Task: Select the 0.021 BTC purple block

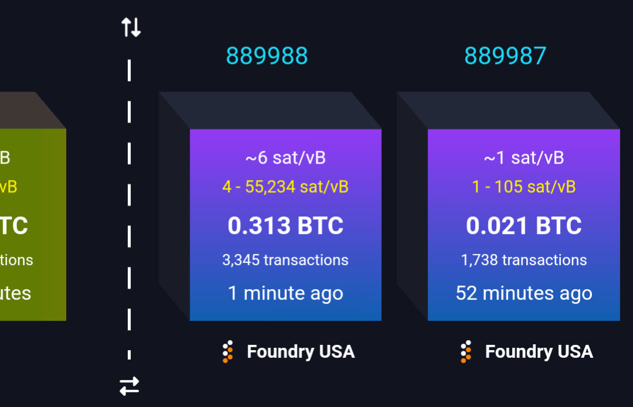Action: click(524, 225)
